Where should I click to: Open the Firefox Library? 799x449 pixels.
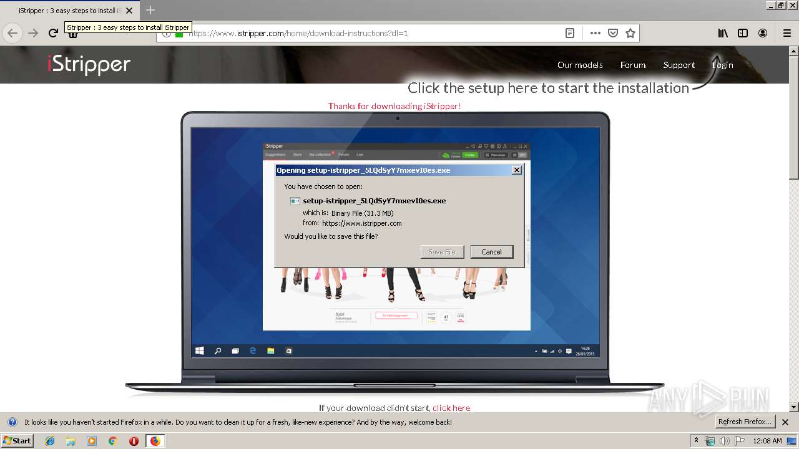pyautogui.click(x=723, y=33)
